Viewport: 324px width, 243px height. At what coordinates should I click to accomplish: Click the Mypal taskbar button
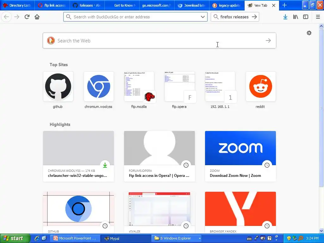126,238
